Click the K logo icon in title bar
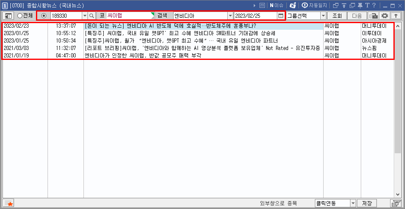The height and width of the screenshot is (209, 405). 293,5
